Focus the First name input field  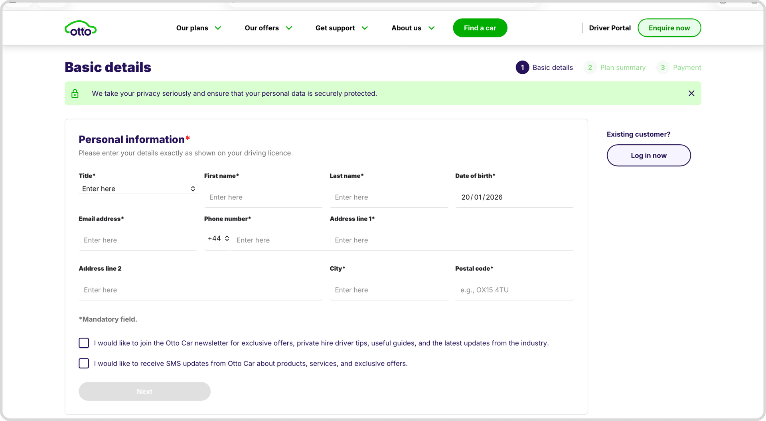tap(263, 197)
